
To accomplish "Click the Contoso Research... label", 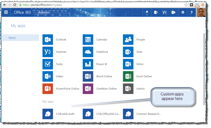I will point(148,114).
